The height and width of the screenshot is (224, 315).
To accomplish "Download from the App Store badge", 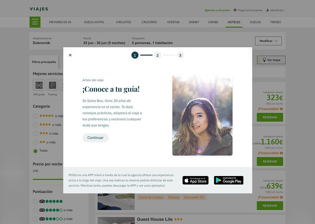I will pyautogui.click(x=196, y=180).
